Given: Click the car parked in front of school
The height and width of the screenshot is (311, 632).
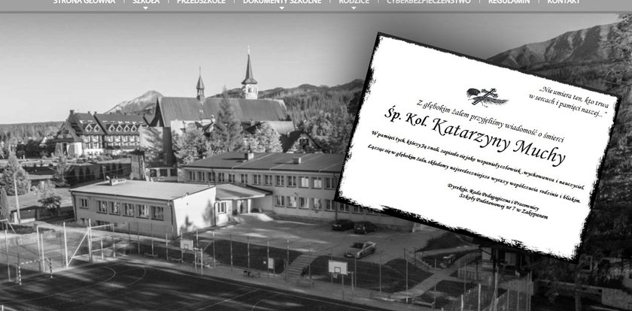Looking at the screenshot, I should (360, 249).
